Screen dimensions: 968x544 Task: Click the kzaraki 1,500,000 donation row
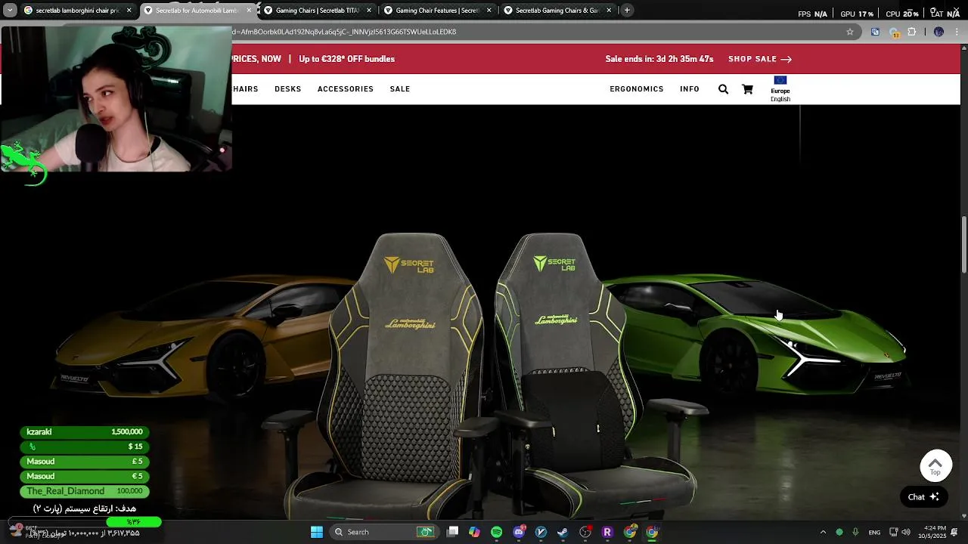(84, 432)
